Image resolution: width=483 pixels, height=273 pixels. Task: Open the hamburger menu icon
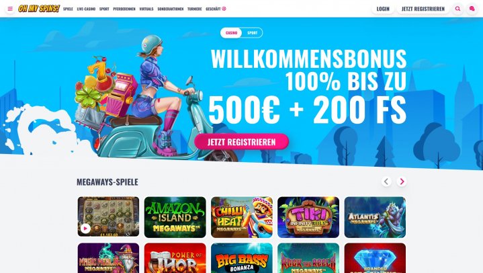pyautogui.click(x=10, y=9)
